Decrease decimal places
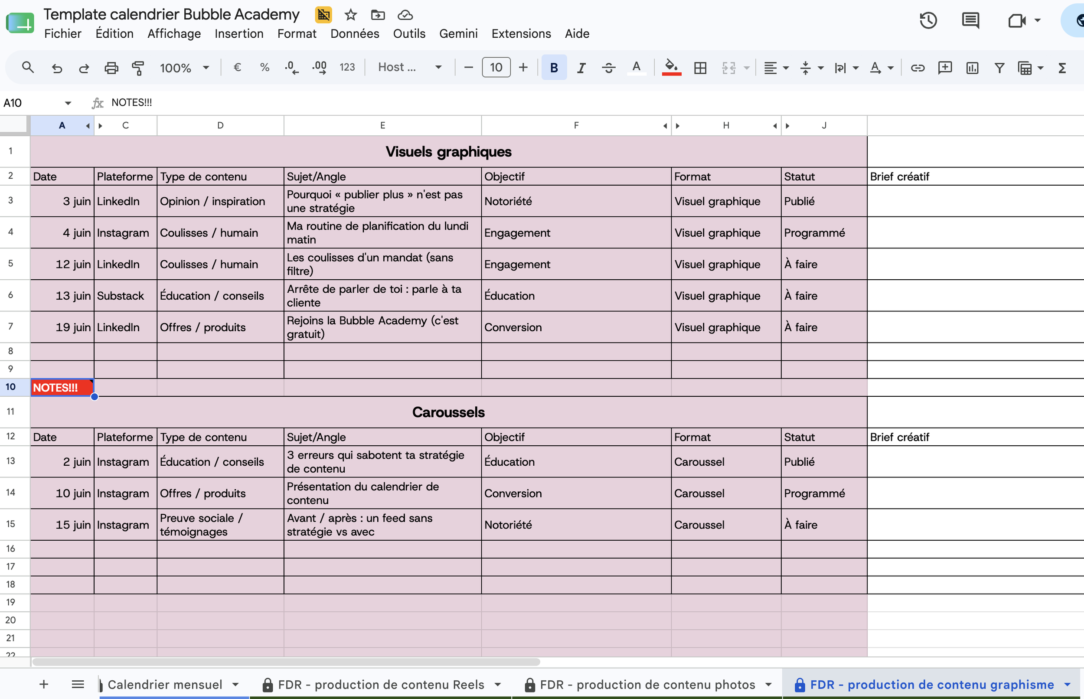 [x=291, y=68]
